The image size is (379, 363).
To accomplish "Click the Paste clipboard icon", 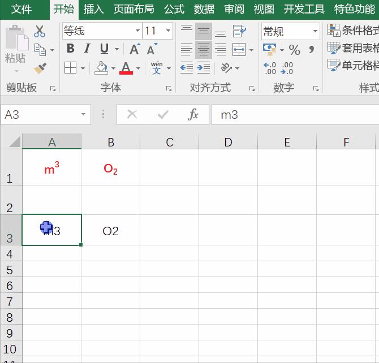I will pyautogui.click(x=17, y=37).
